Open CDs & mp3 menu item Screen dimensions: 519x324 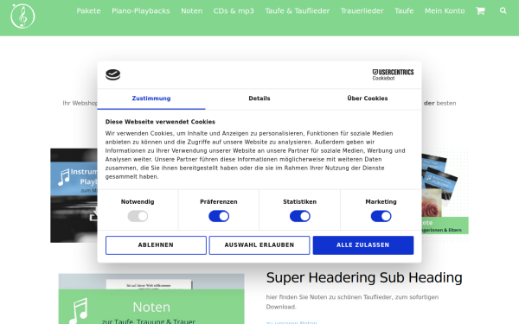(234, 11)
